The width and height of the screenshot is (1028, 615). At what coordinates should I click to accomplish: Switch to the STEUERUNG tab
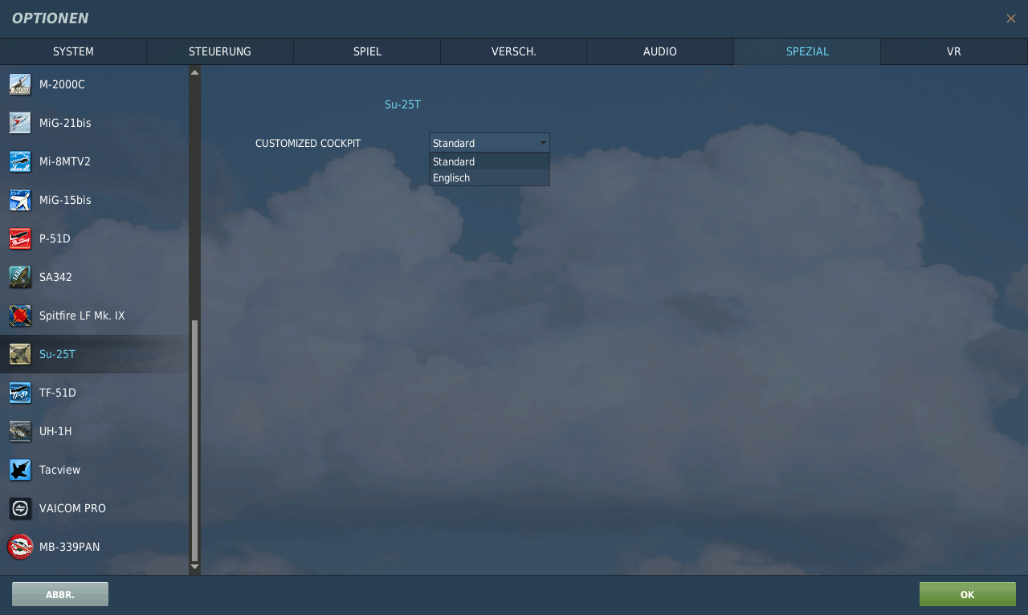coord(219,51)
